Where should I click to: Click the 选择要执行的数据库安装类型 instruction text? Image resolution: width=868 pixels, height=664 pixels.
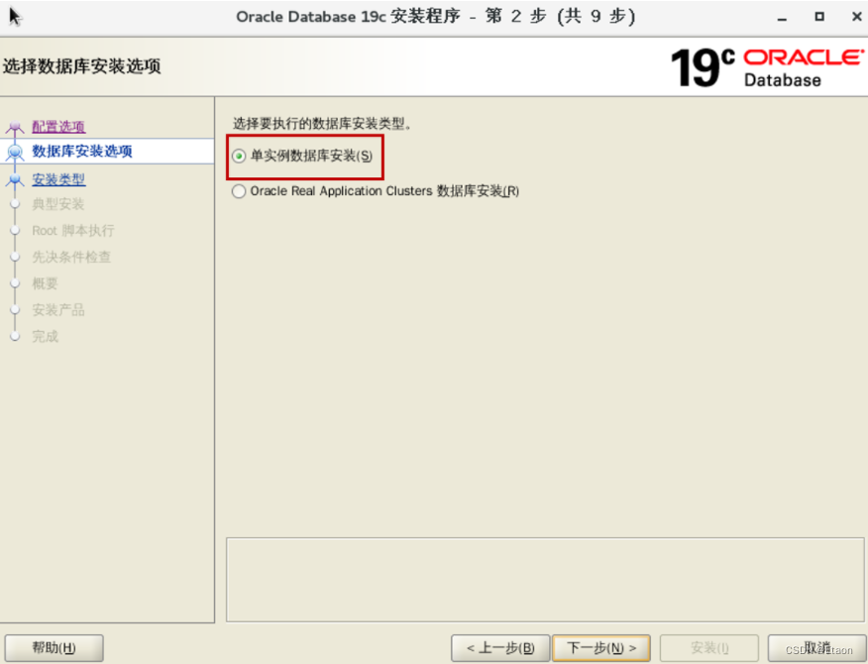coord(322,124)
